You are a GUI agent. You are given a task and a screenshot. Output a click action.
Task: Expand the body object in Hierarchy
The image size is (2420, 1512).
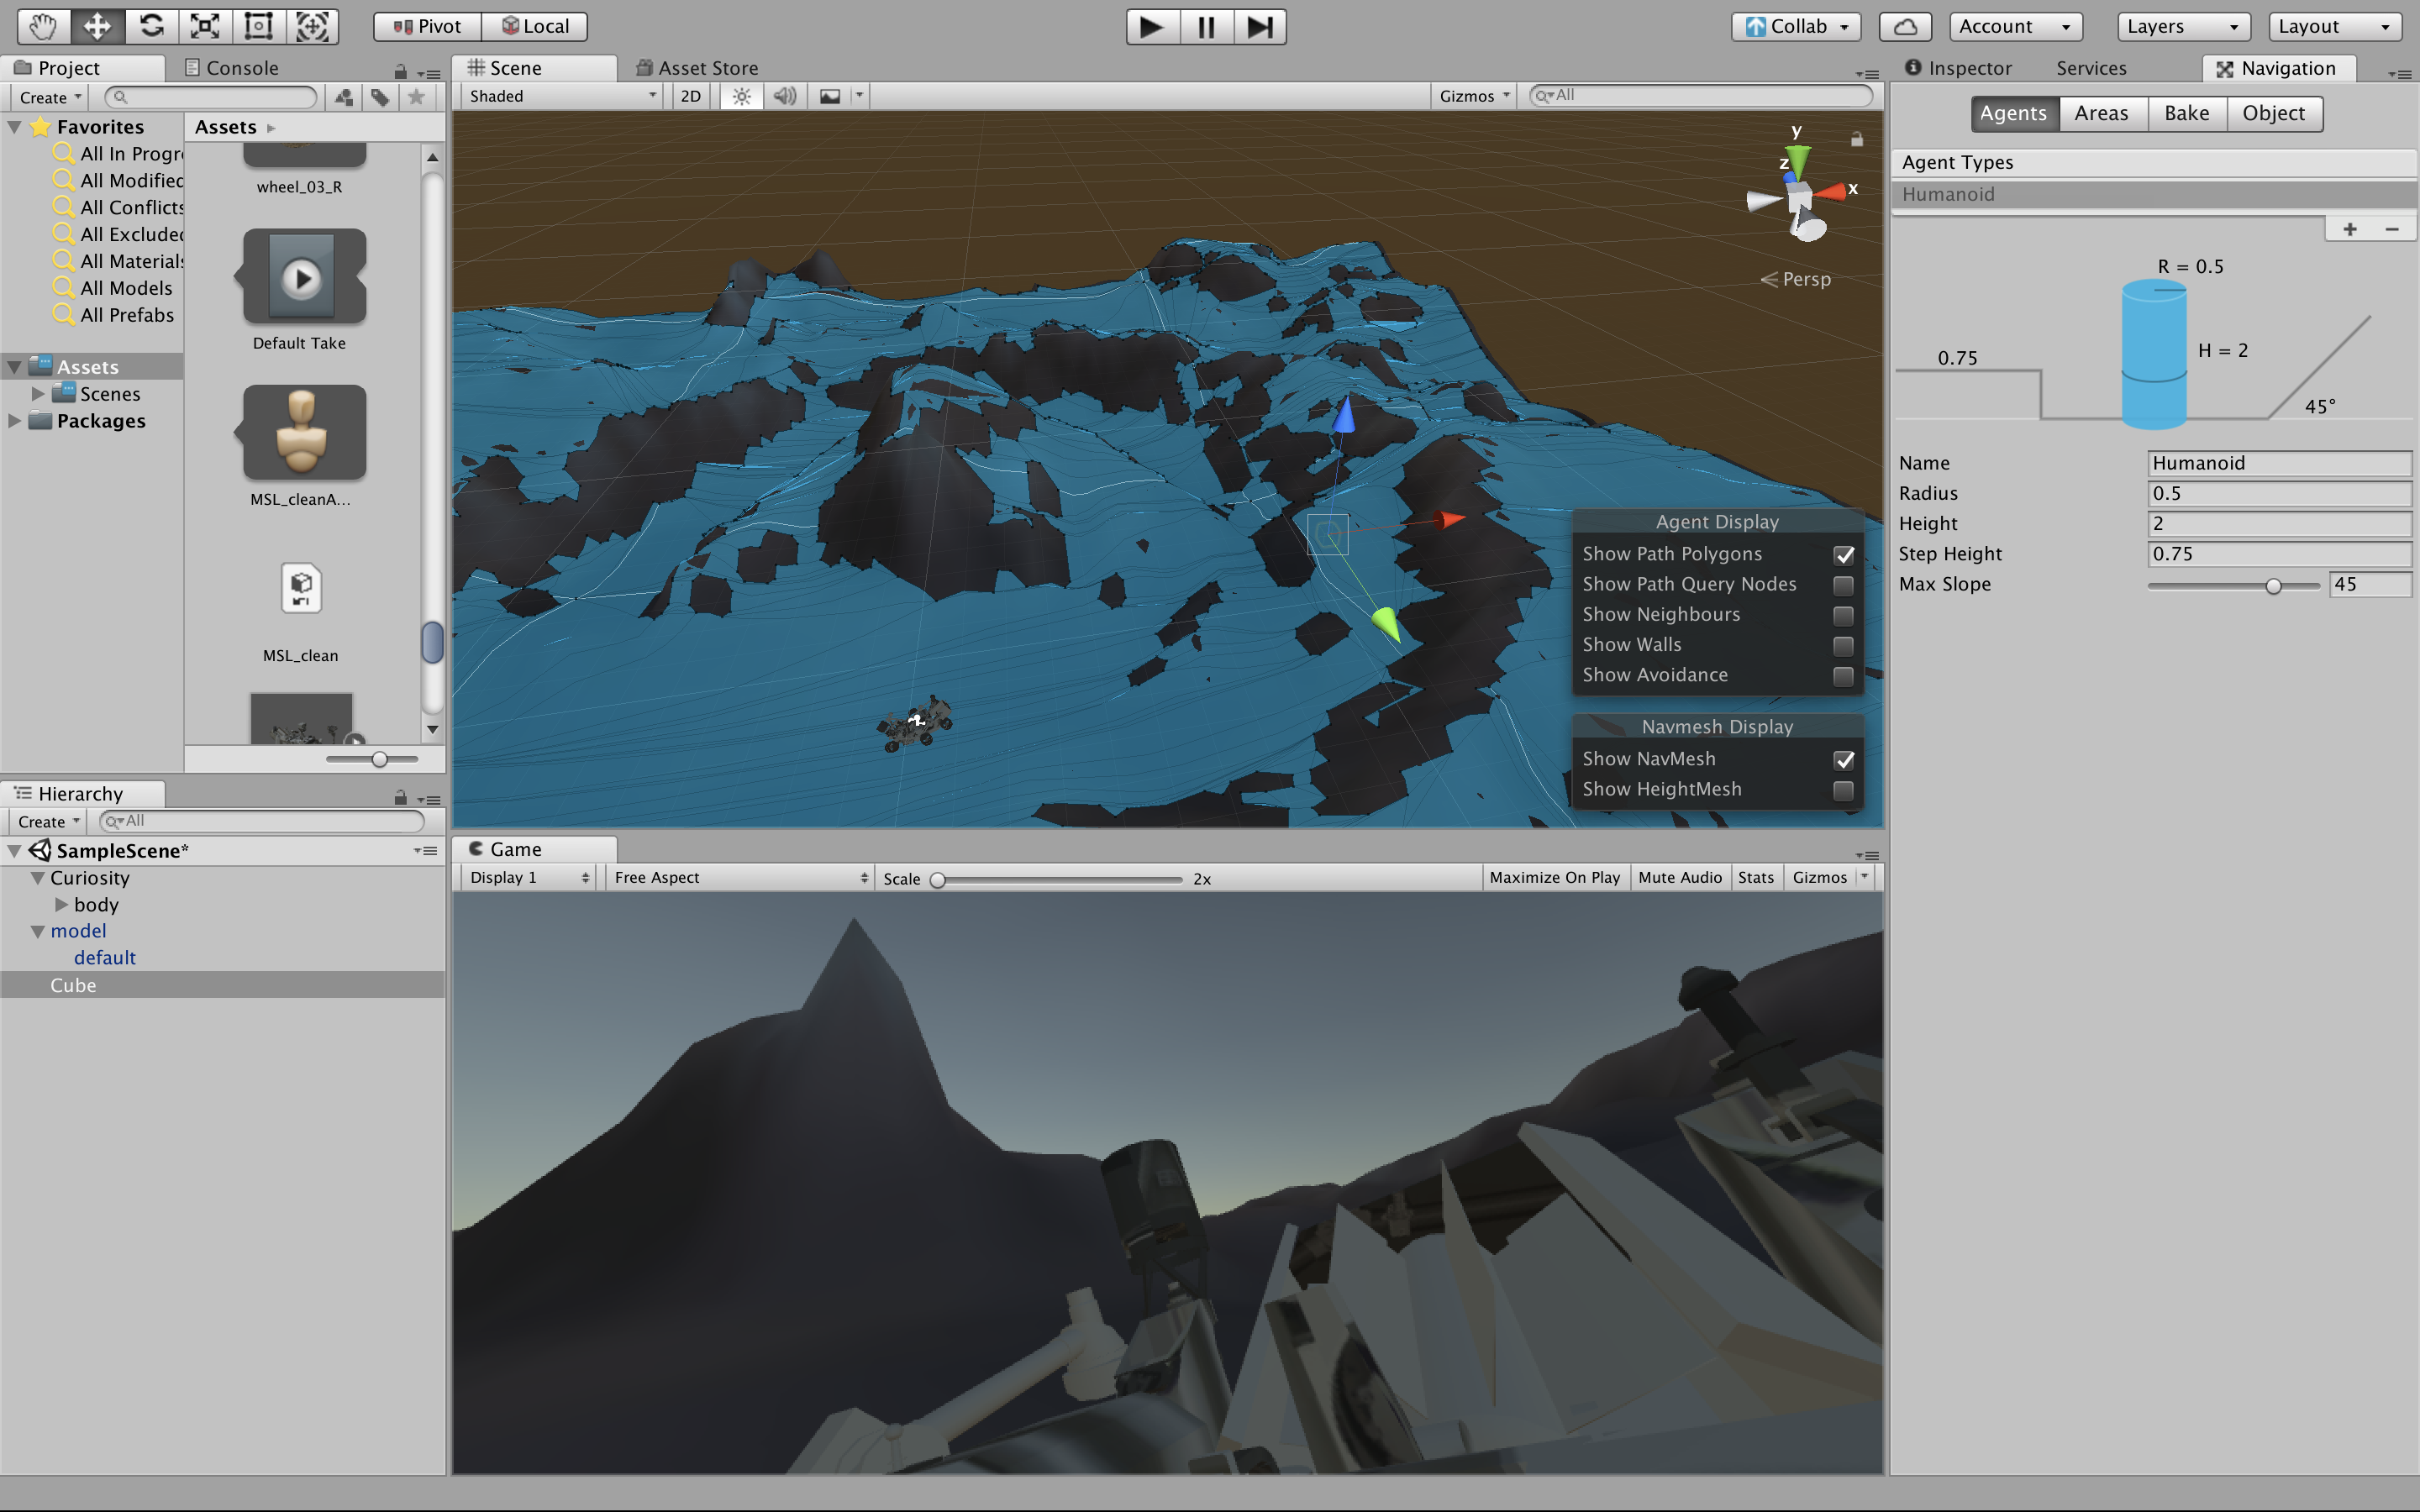pos(62,905)
